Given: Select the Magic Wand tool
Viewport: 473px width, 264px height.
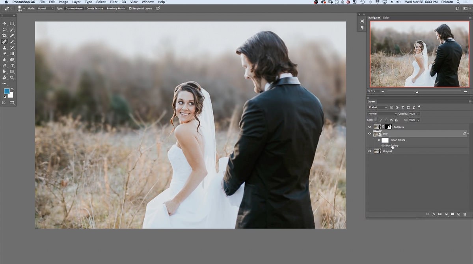Looking at the screenshot, I should pos(12,30).
